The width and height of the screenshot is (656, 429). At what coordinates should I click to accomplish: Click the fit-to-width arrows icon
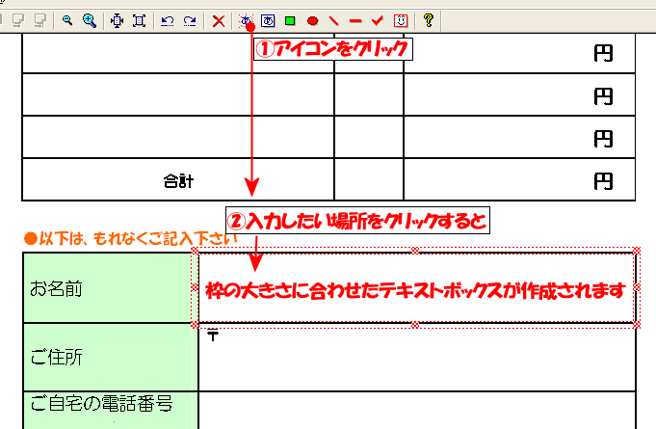(118, 19)
